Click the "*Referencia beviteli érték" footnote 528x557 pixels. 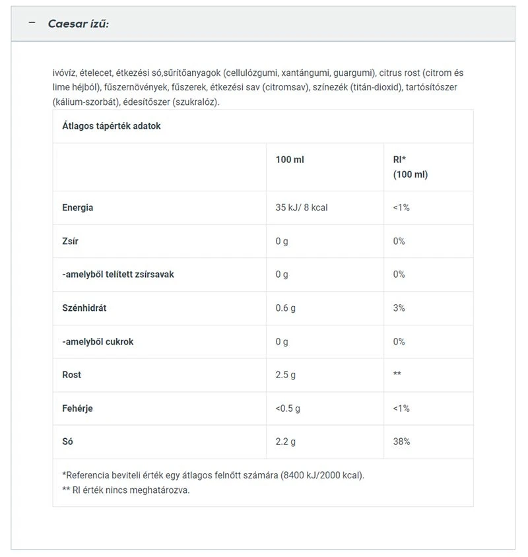(213, 475)
